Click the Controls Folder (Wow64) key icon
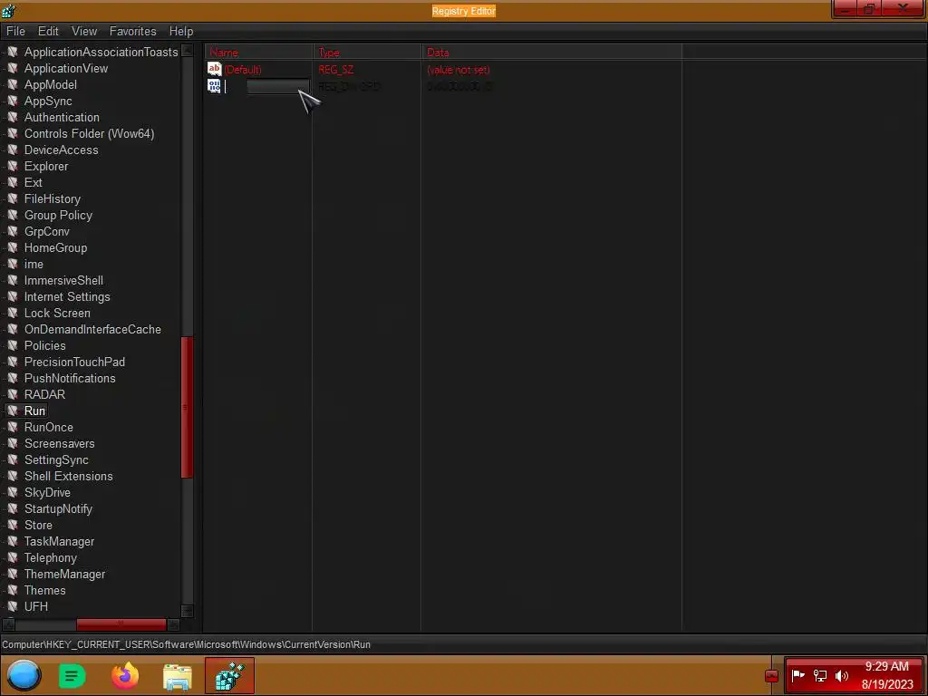 (13, 134)
